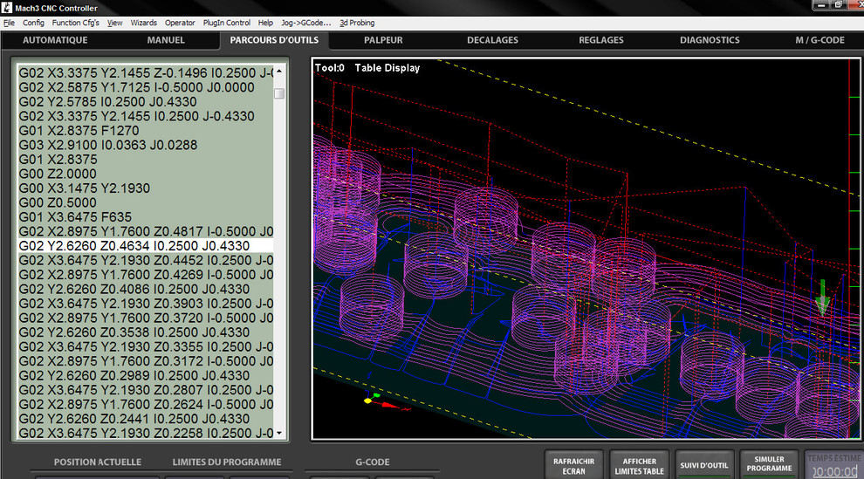Expand the Function Cfg's menu
Image resolution: width=864 pixels, height=479 pixels.
tap(75, 23)
